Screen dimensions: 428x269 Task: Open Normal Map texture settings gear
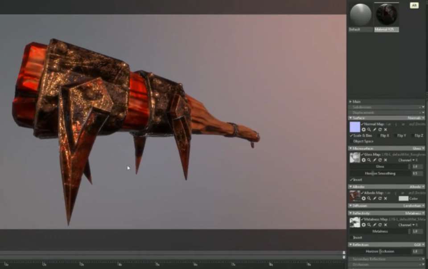[x=364, y=130]
